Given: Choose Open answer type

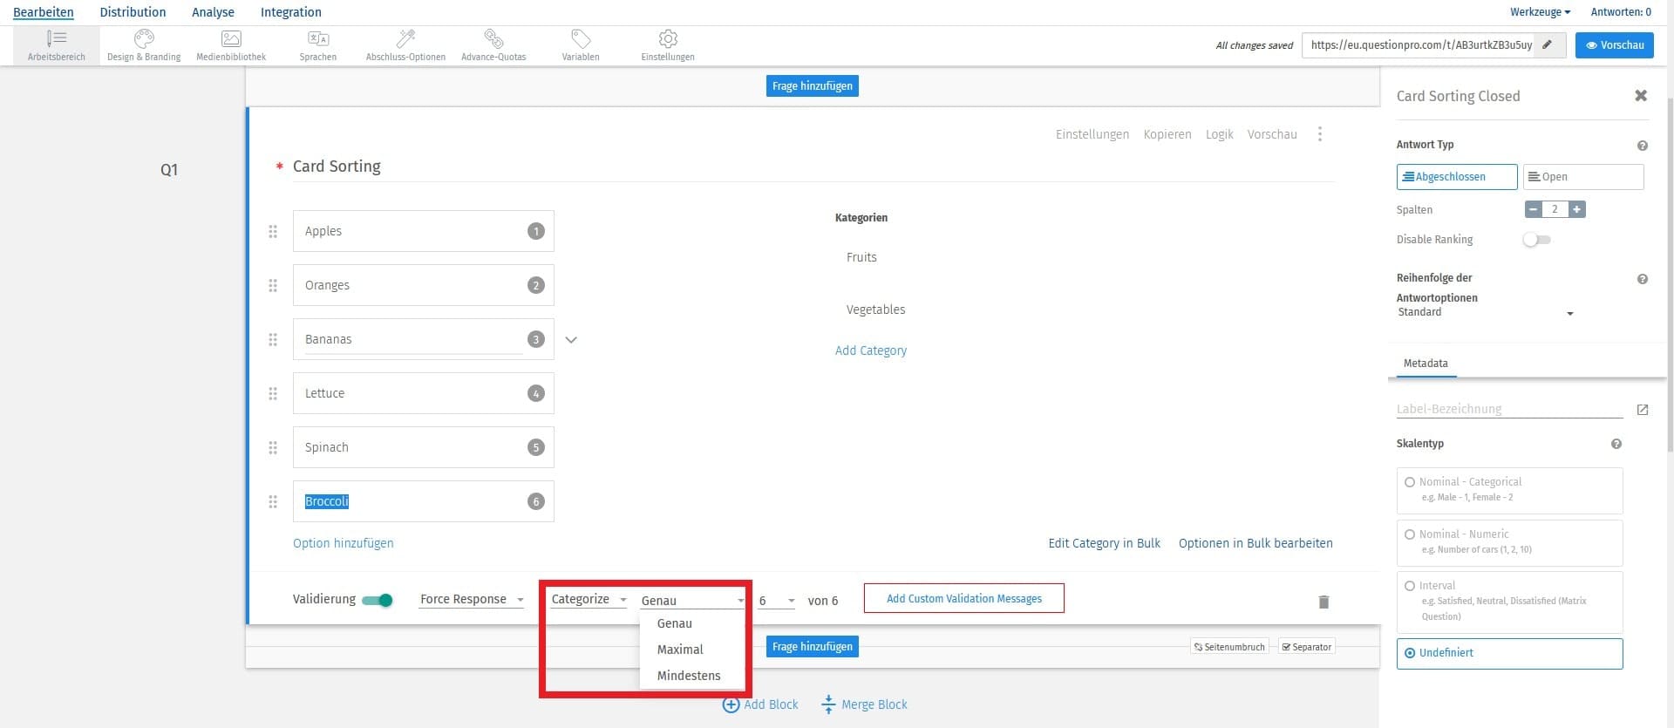Looking at the screenshot, I should coord(1583,177).
